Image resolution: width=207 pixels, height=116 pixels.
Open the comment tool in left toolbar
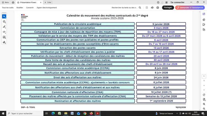(4, 21)
